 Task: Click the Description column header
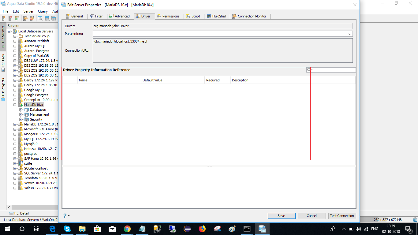[x=293, y=80]
